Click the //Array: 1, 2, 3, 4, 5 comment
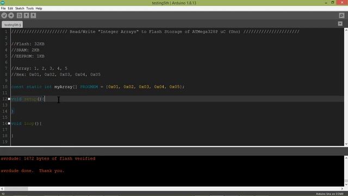348x196 pixels. (x=40, y=68)
